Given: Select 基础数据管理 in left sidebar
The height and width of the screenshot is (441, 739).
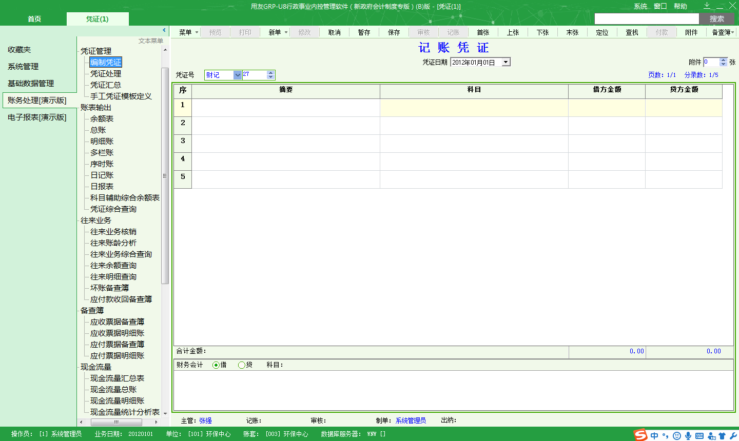Looking at the screenshot, I should tap(31, 84).
